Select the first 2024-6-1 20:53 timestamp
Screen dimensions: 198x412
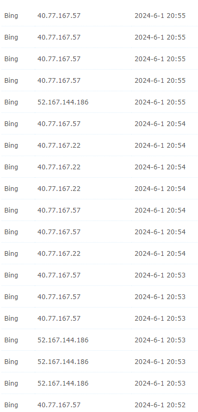coord(160,275)
